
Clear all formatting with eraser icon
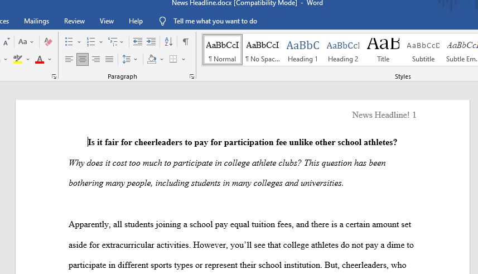[48, 41]
